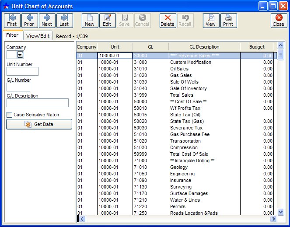This screenshot has height=227, width=290.
Task: Click the star application icon in title bar
Action: coord(6,6)
